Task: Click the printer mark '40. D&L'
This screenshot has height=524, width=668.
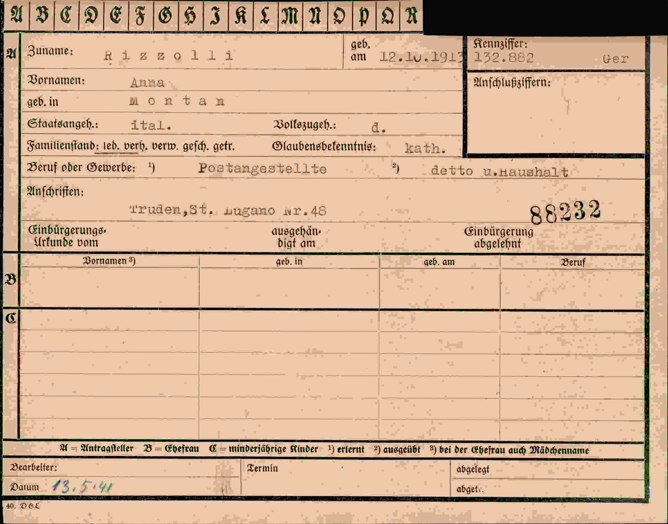Action: (23, 506)
